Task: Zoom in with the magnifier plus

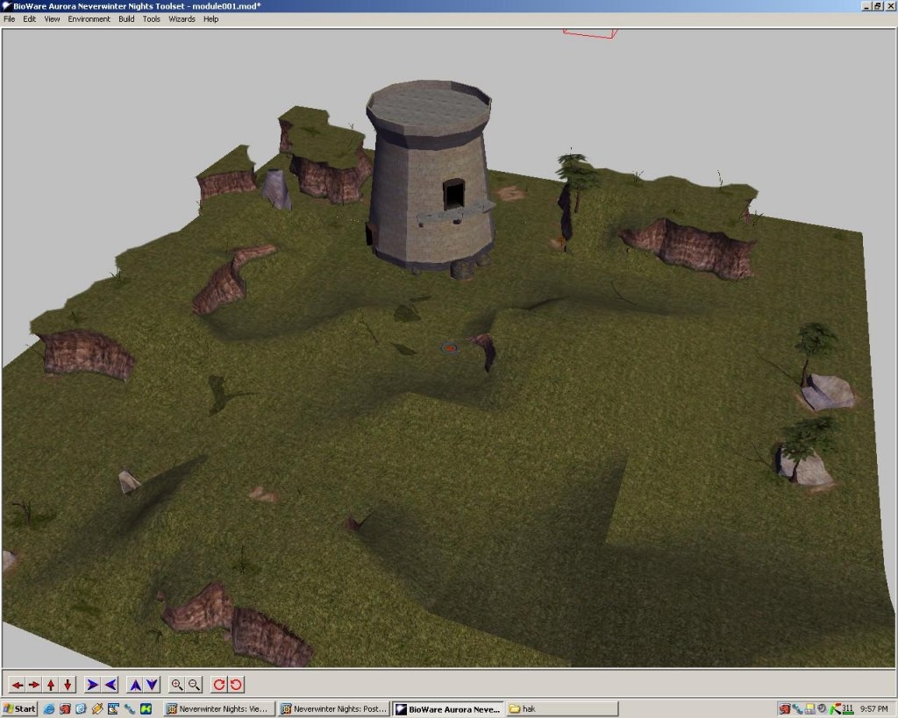Action: pos(177,685)
